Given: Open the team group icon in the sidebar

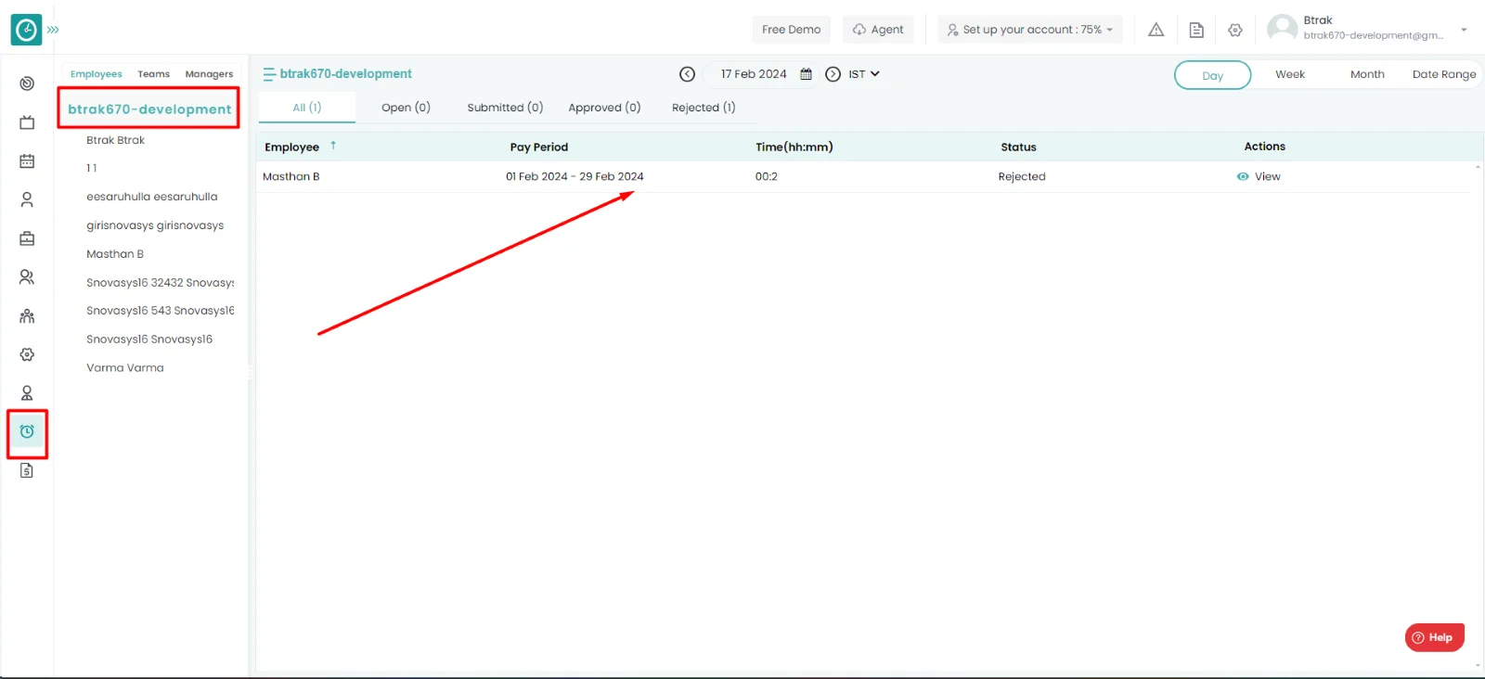Looking at the screenshot, I should pos(27,316).
